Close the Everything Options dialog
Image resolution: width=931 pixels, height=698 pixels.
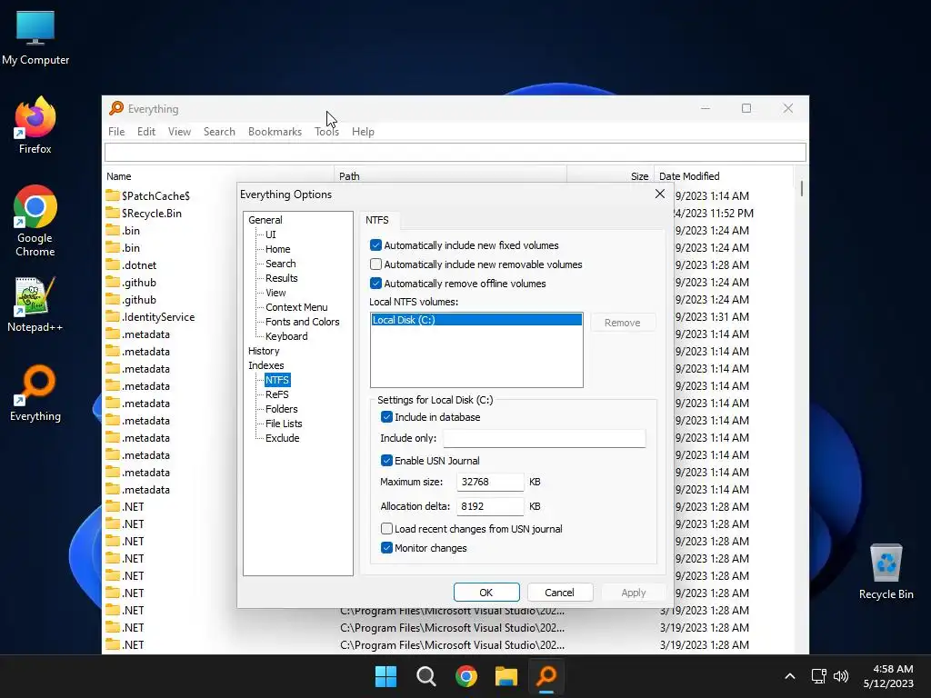click(x=660, y=194)
